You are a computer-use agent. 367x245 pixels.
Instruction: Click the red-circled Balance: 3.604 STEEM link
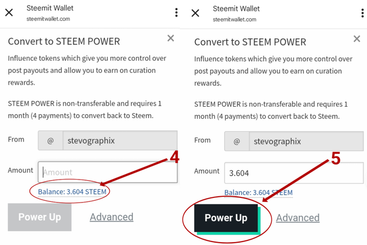click(72, 192)
